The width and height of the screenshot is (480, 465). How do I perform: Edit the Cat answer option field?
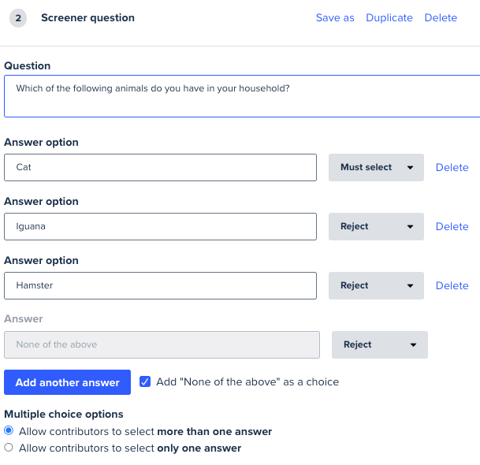(160, 167)
